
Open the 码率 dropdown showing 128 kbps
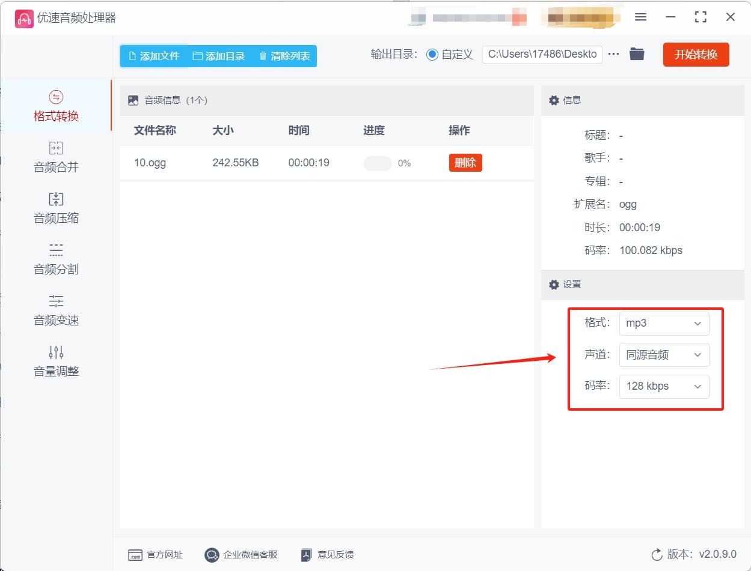point(664,386)
